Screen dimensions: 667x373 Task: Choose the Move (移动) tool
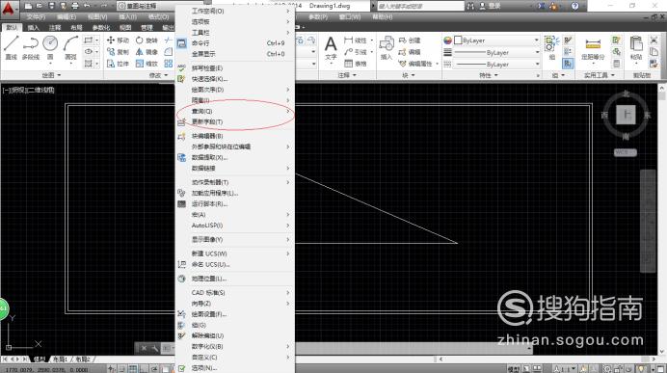pos(118,40)
